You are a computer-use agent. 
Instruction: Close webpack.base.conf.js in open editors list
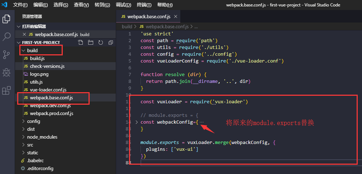[x=24, y=34]
